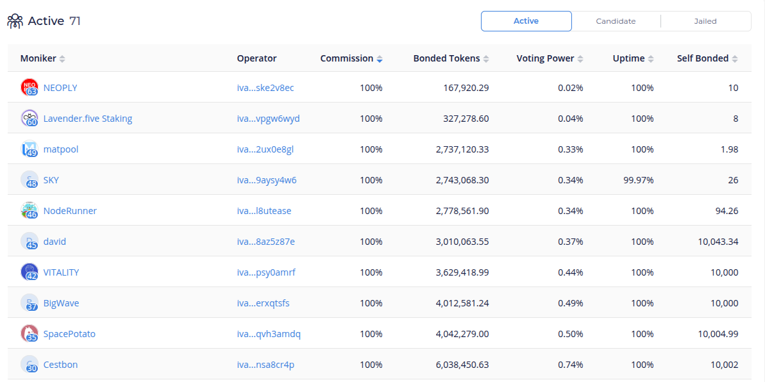Click the SpacePotato validator avatar icon
Screen dimensions: 765x382
29,334
